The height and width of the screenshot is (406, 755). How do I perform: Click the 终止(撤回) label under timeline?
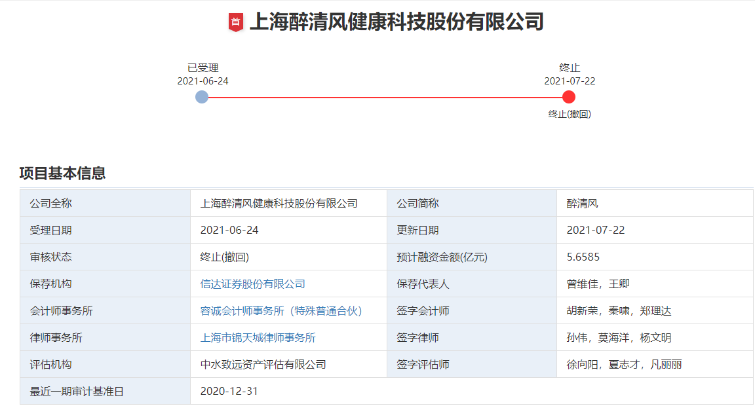tap(570, 114)
